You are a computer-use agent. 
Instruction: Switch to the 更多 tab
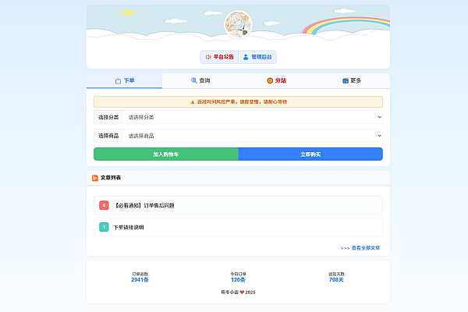pyautogui.click(x=352, y=80)
